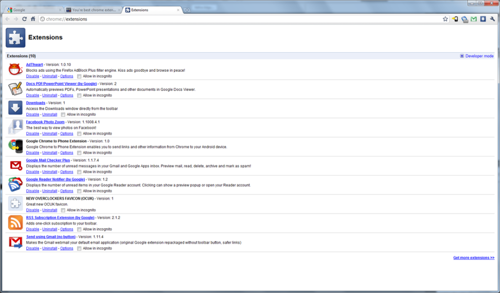Screen dimensions: 500x293
Task: Open a new tab with plus button
Action: (x=187, y=10)
